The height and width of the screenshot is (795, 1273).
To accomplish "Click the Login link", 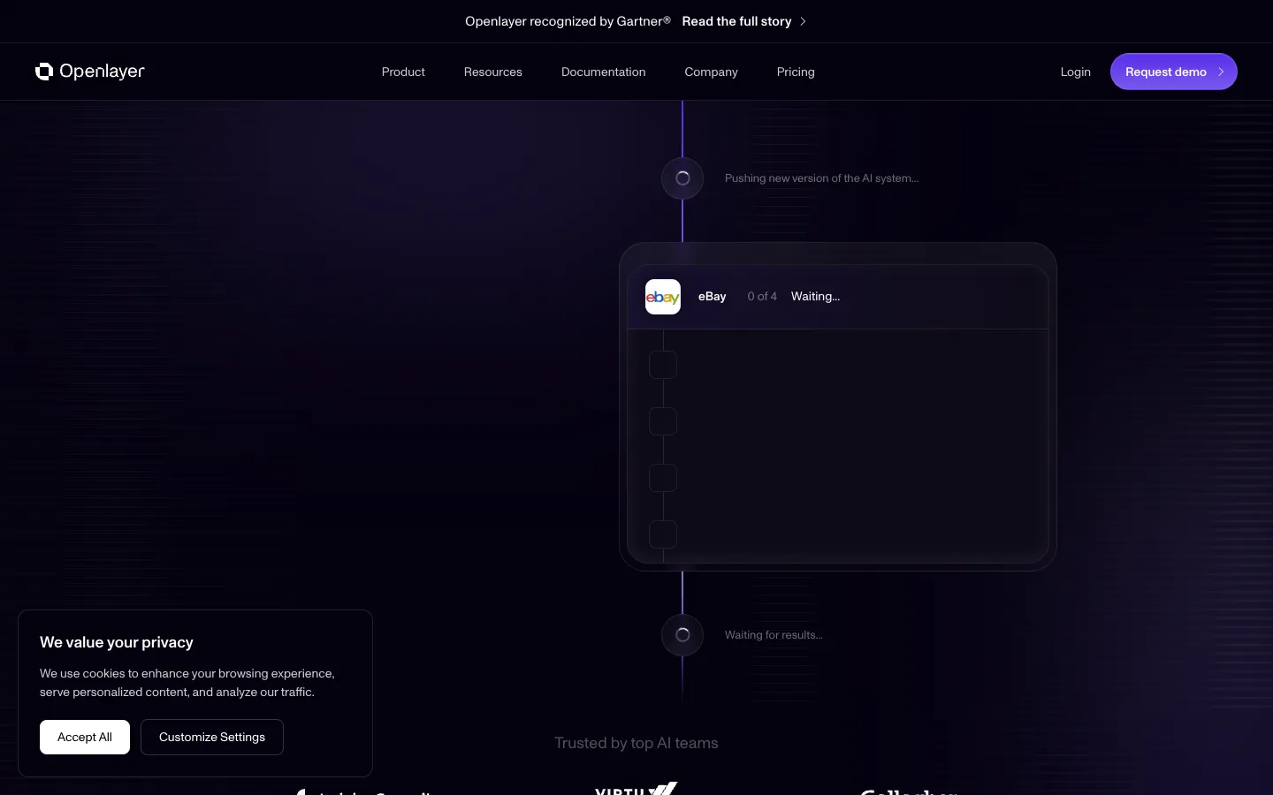I will point(1076,72).
